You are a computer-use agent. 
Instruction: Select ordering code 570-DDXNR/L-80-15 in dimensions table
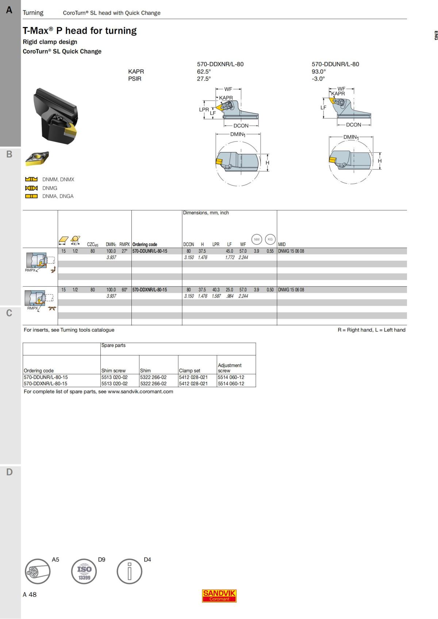[150, 290]
